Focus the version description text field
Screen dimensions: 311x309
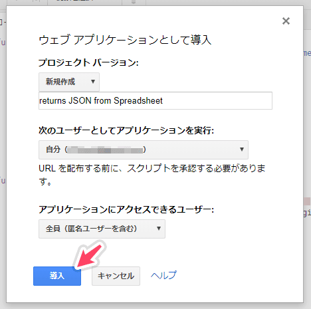click(x=155, y=101)
